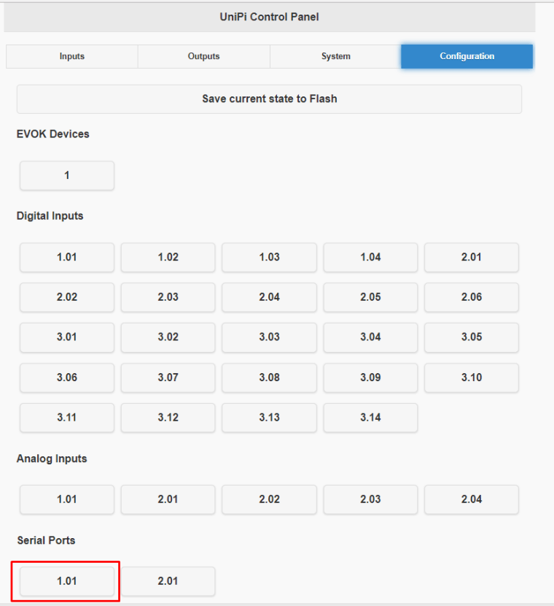Viewport: 554px width, 606px height.
Task: Select digital input 3.10 button
Action: point(472,377)
